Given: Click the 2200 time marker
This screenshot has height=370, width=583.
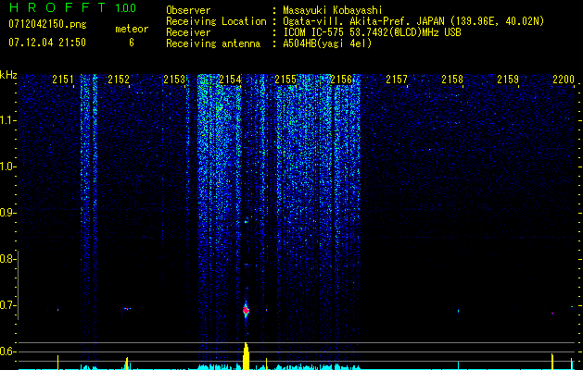Looking at the screenshot, I should point(564,80).
